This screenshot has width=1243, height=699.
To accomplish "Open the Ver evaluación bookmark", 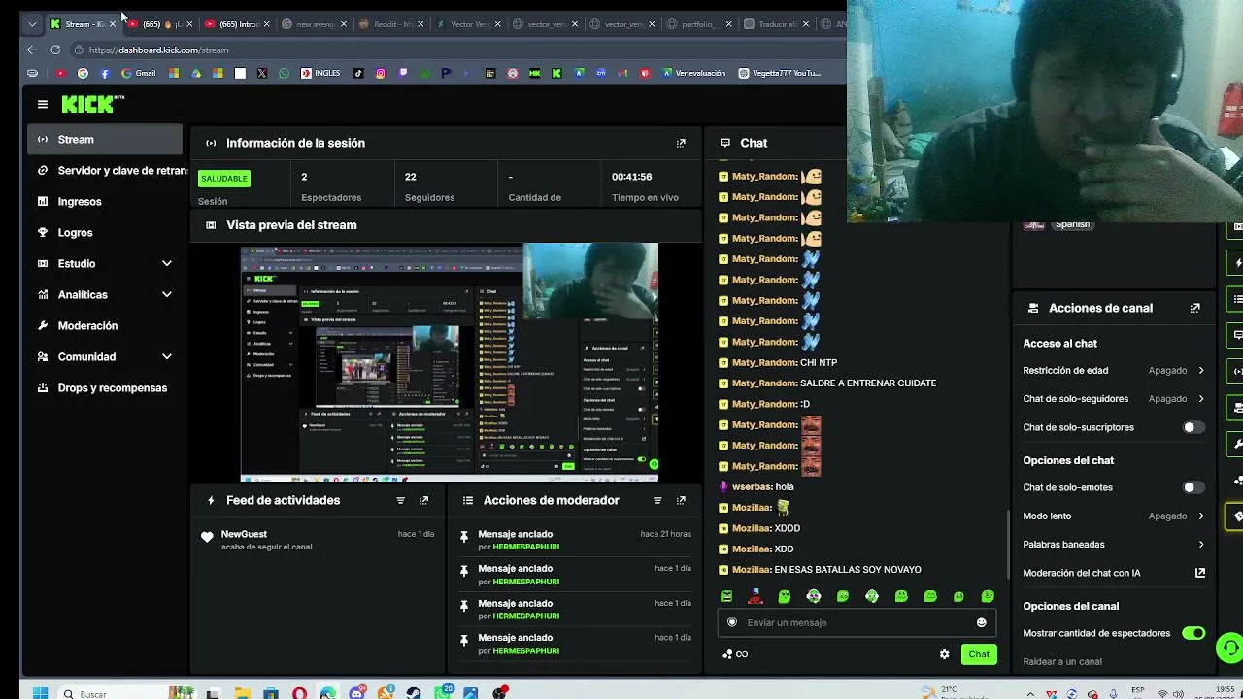I will [x=694, y=73].
